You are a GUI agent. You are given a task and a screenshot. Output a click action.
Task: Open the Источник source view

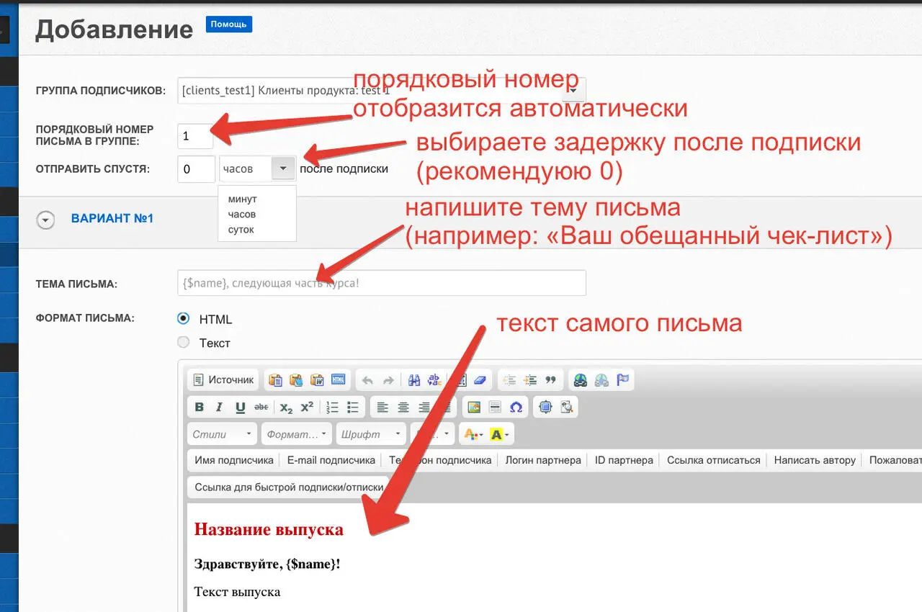(224, 379)
